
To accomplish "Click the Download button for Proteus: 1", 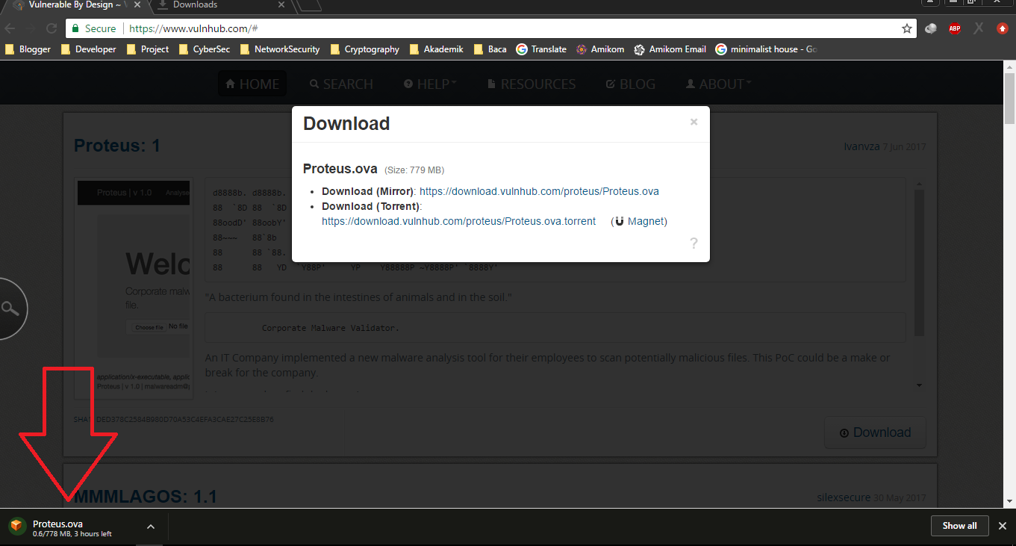I will point(875,432).
